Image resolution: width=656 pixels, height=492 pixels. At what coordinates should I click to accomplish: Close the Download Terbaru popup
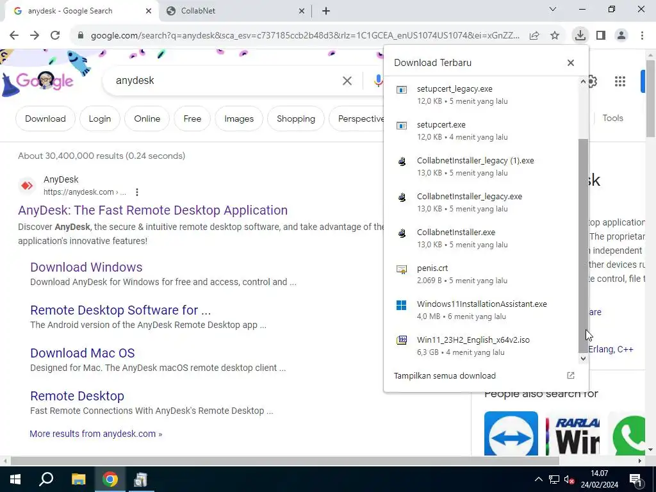[571, 63]
